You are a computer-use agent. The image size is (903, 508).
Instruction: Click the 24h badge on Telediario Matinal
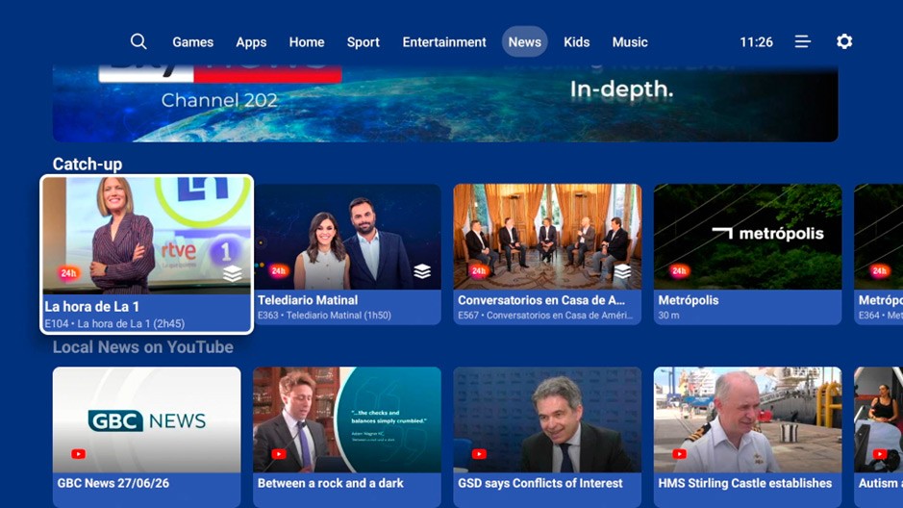pos(278,270)
